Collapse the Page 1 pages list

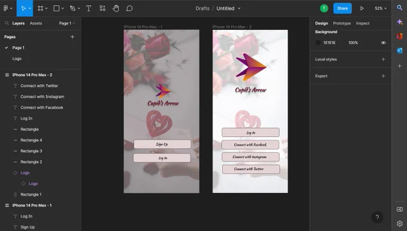[x=67, y=23]
